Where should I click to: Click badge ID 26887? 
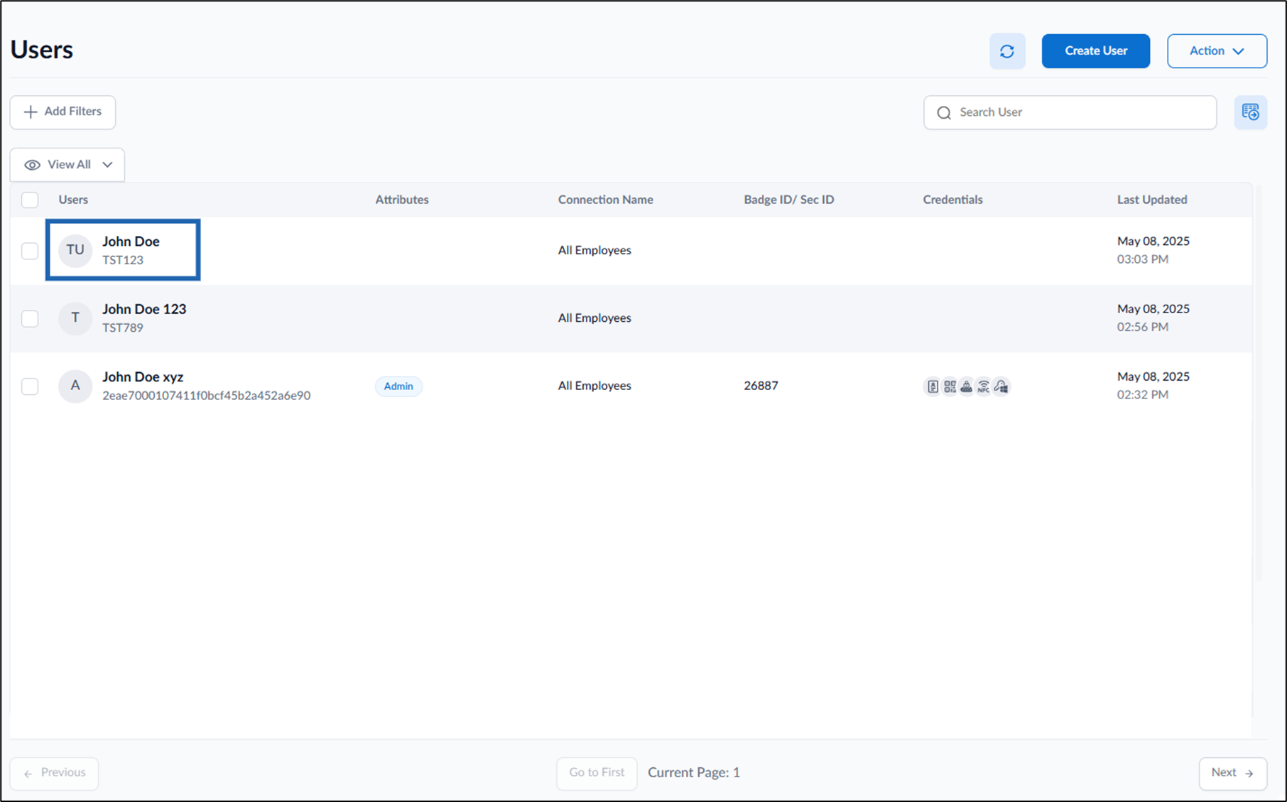[761, 386]
